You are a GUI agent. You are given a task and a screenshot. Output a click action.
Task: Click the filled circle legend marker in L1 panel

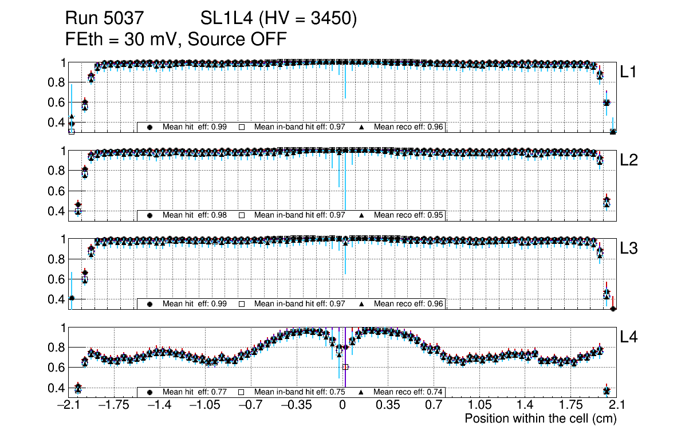coord(150,127)
